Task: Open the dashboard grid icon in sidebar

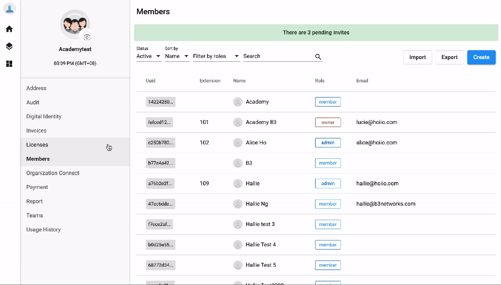Action: (x=9, y=64)
